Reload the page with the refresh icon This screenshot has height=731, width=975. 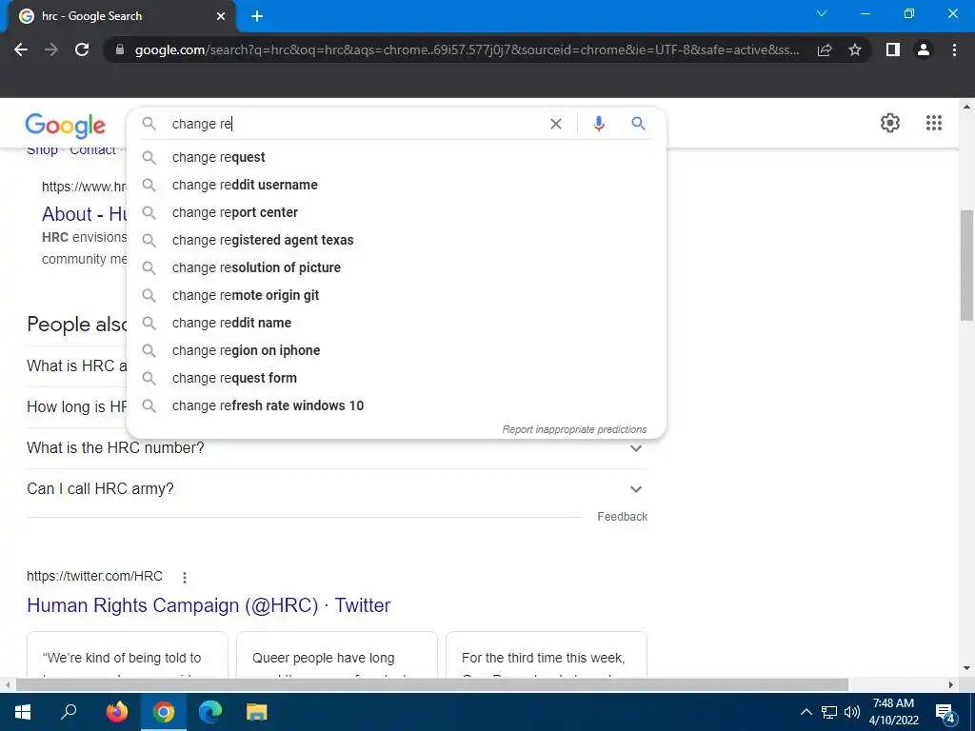[x=82, y=49]
